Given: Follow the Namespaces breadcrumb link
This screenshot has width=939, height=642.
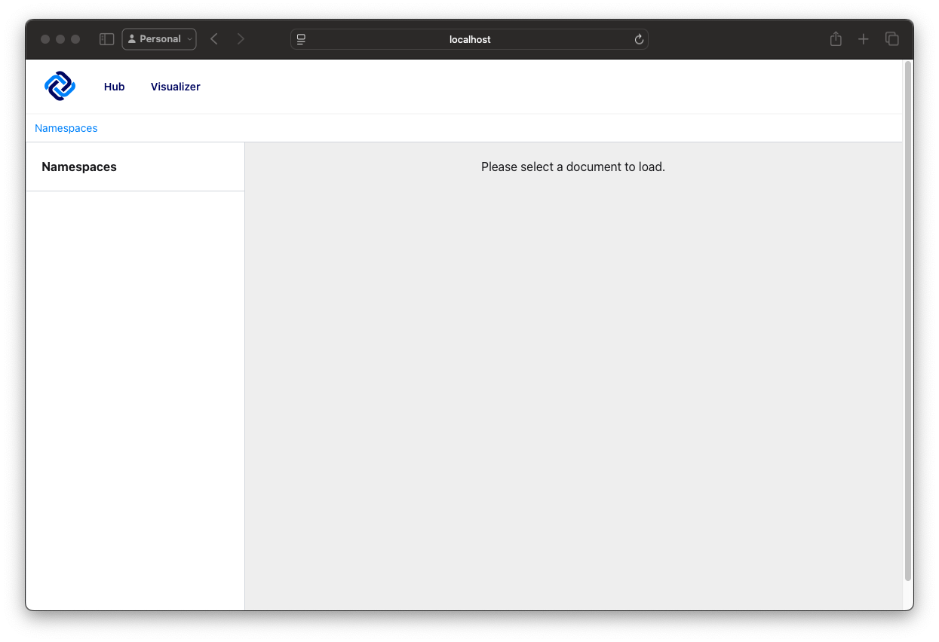Looking at the screenshot, I should [x=66, y=128].
